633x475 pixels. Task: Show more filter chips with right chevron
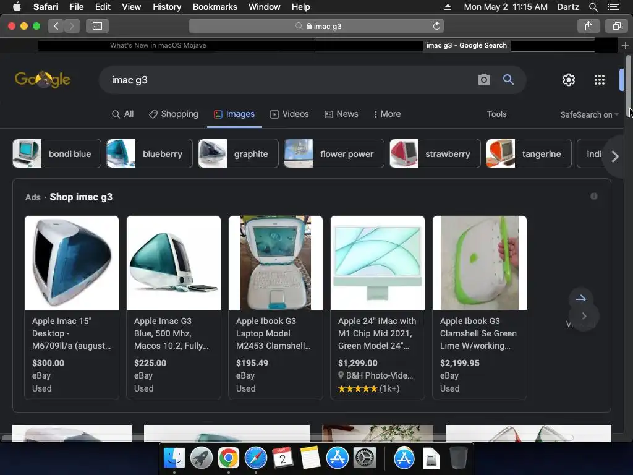615,156
